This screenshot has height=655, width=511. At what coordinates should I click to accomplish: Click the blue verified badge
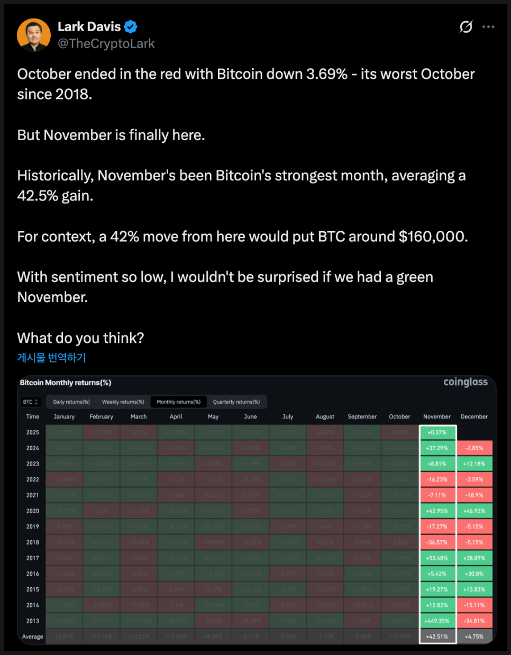[x=131, y=26]
